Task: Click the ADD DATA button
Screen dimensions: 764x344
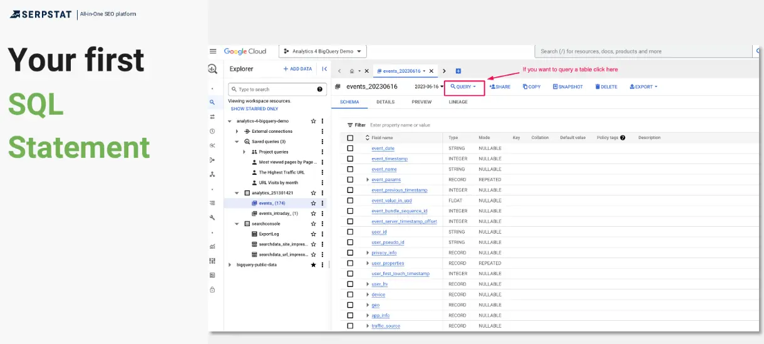Action: tap(297, 69)
